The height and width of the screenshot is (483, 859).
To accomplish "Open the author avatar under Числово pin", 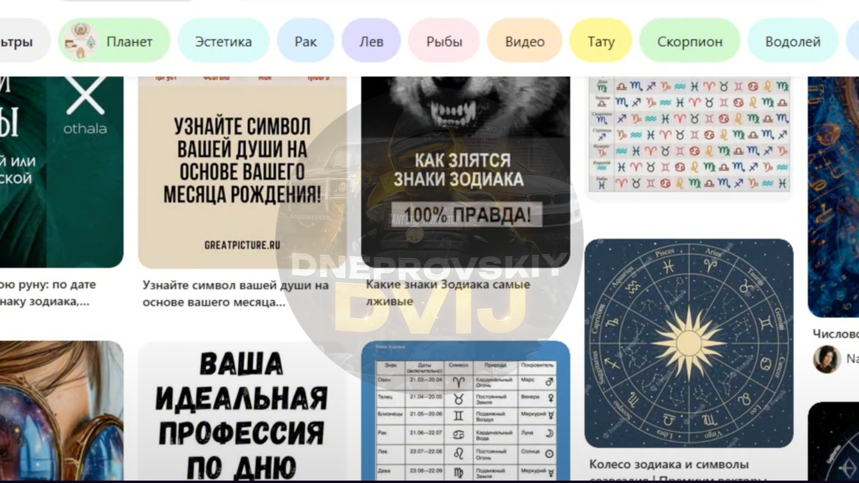I will (x=827, y=359).
